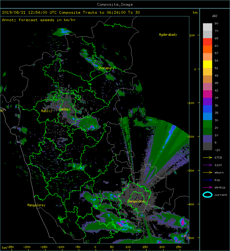
Task: Click the 'current' legend label
Action: pos(221,195)
